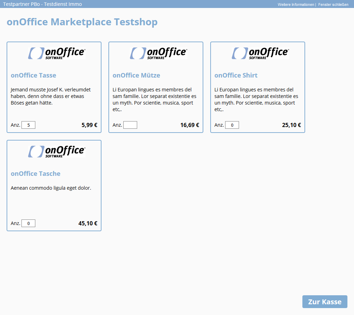Image resolution: width=354 pixels, height=315 pixels.
Task: Focus quantity field for onOffice Tasse
Action: tap(28, 125)
